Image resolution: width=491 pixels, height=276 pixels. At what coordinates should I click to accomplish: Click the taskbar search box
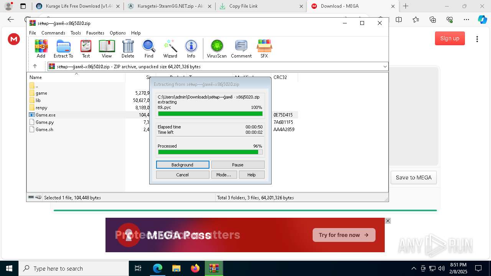[74, 268]
